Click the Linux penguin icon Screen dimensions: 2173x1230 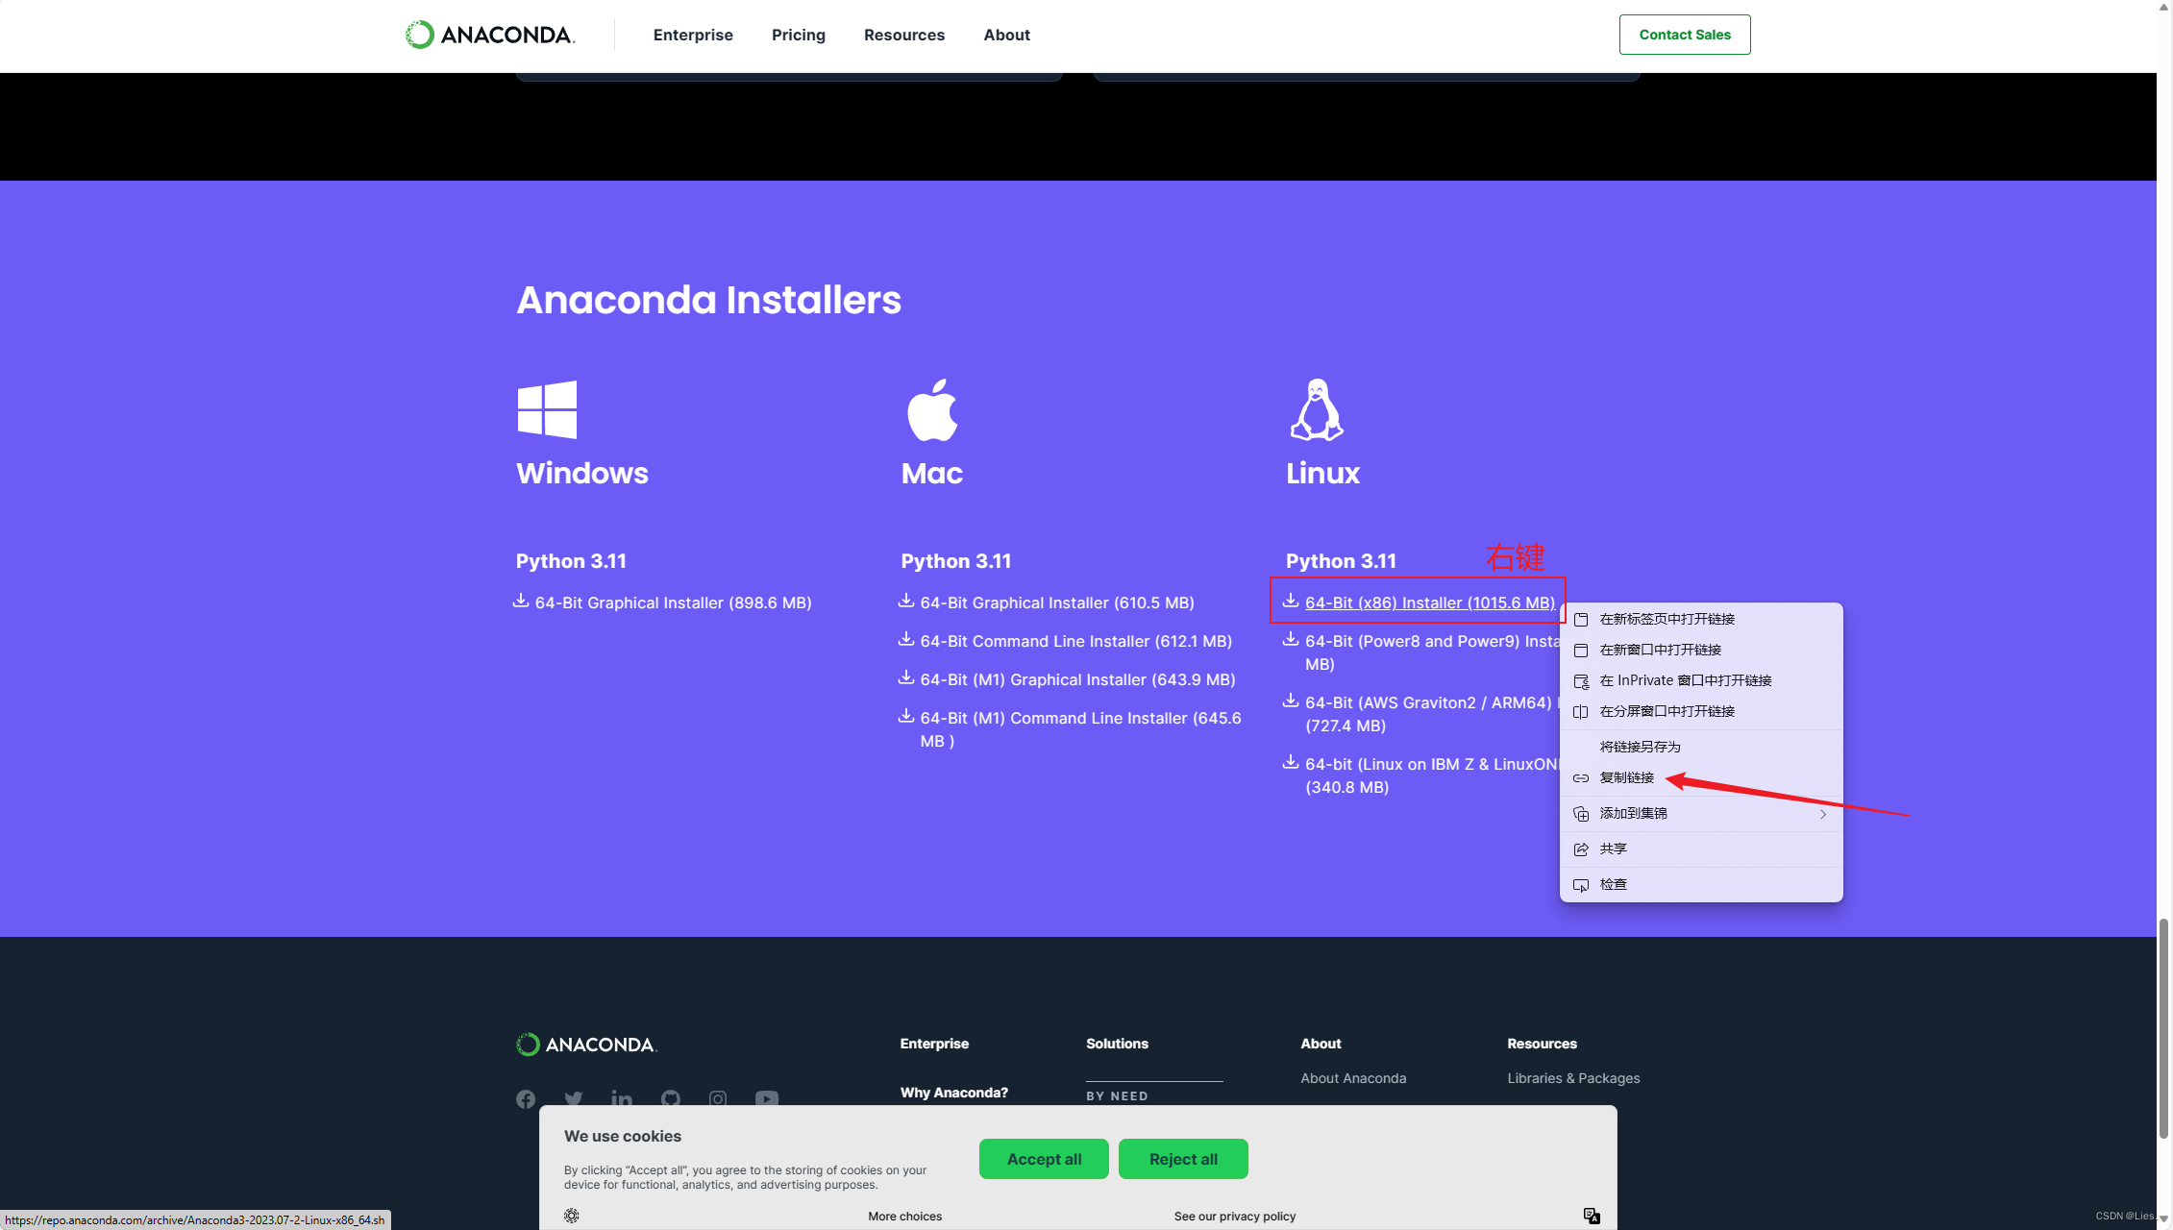(1316, 410)
